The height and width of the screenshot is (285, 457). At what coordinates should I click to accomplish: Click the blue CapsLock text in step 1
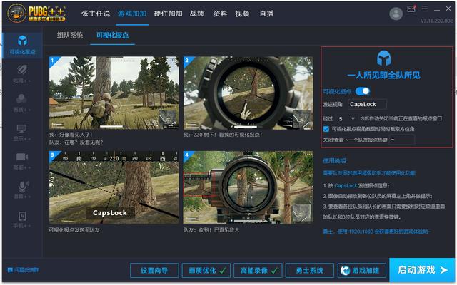coord(346,185)
